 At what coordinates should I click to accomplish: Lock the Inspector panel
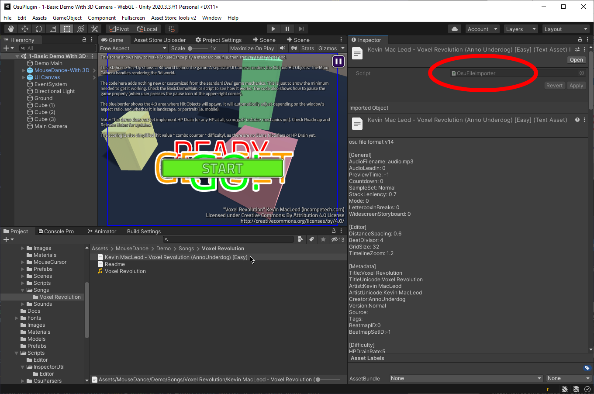pos(580,39)
